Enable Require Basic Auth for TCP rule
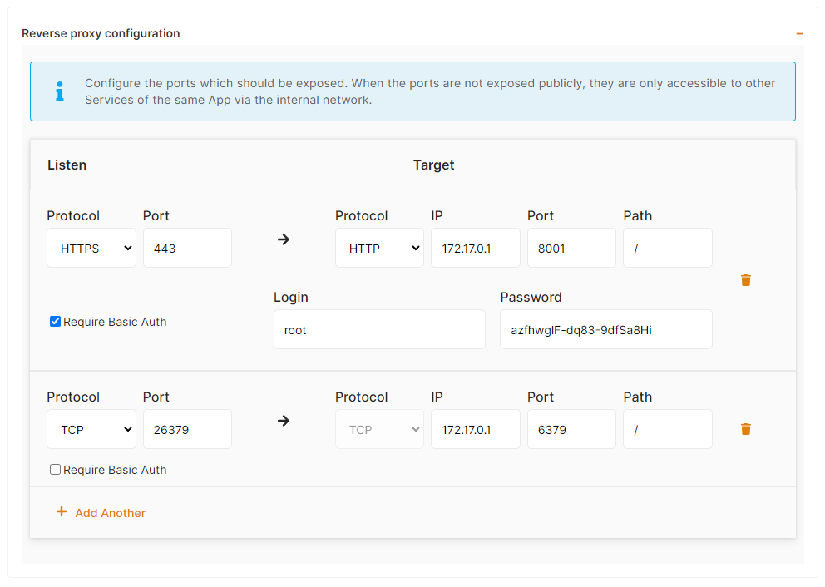825x587 pixels. click(56, 470)
